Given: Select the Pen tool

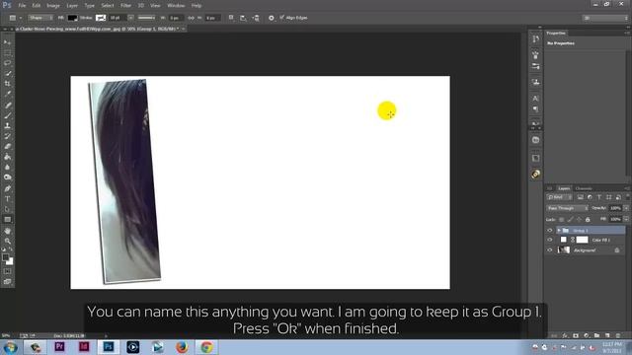Looking at the screenshot, I should [x=7, y=188].
